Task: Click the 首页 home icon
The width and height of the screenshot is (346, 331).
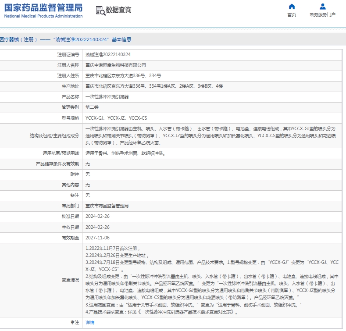Action: click(x=292, y=7)
